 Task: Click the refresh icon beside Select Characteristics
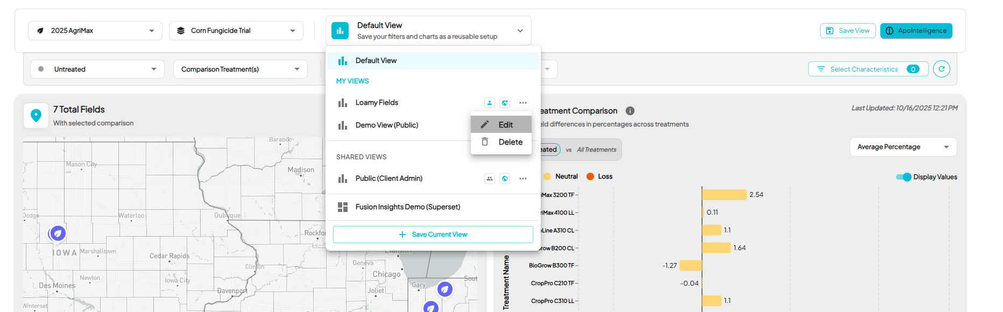coord(941,69)
